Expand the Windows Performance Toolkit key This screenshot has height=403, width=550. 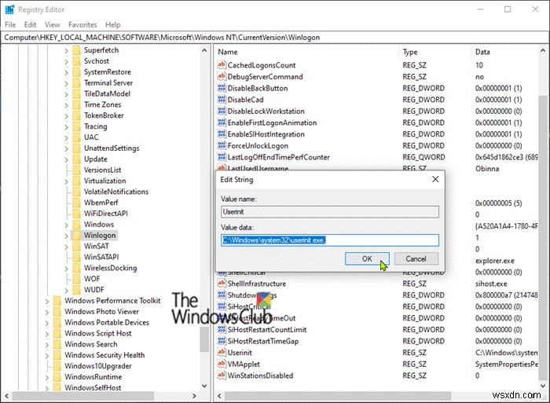coord(47,301)
